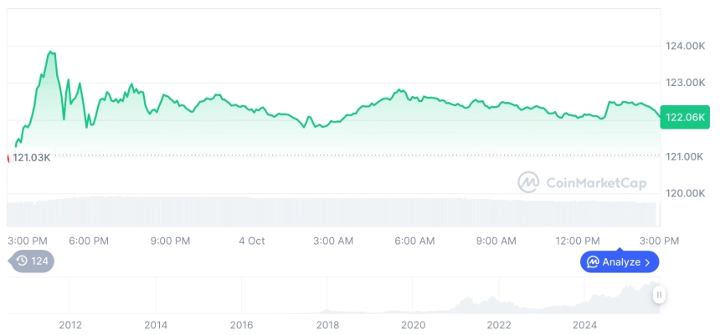Screen dimensions: 720x335
Task: Click the CoinMarketCap icon inside the Analyze button
Action: pos(593,262)
